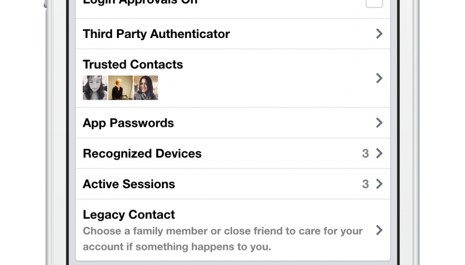The height and width of the screenshot is (265, 465).
Task: Click the Active Sessions count number
Action: pos(365,184)
